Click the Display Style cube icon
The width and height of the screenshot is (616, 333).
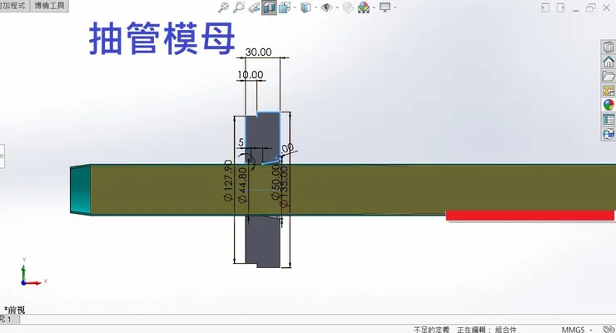[x=306, y=7]
